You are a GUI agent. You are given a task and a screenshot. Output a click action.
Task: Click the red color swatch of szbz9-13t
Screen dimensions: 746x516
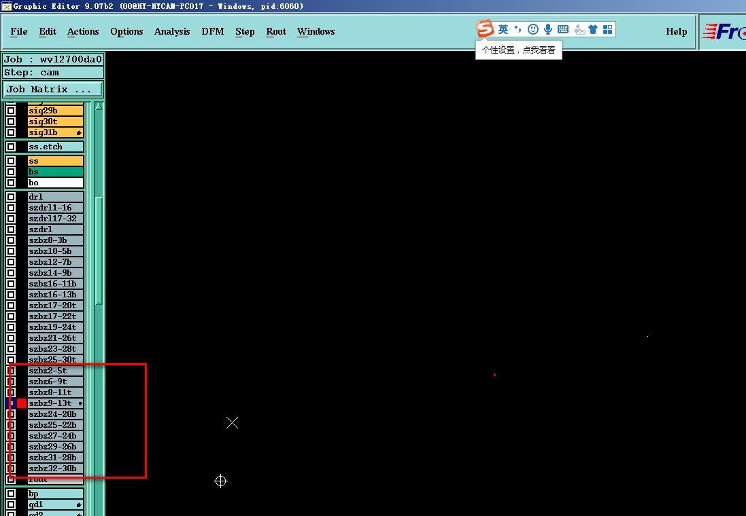pos(21,403)
